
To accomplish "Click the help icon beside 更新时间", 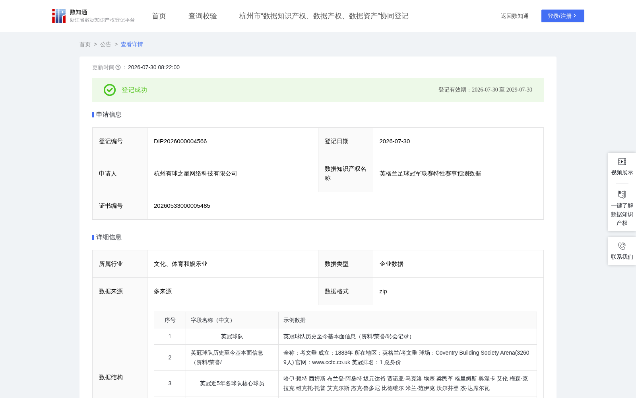I will click(118, 68).
